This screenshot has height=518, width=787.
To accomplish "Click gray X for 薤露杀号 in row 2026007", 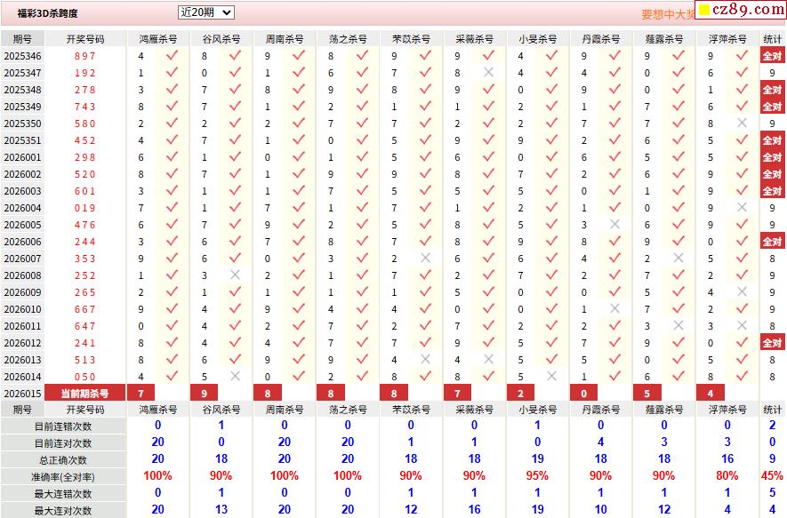I will pos(679,258).
